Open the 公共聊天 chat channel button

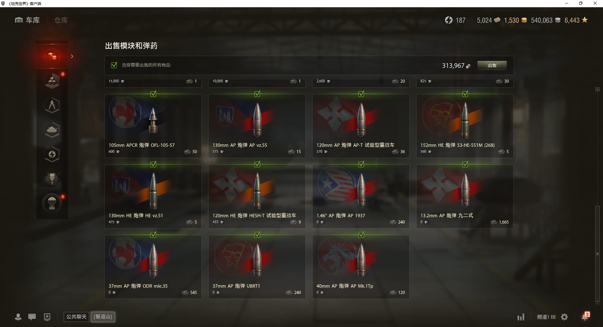point(76,317)
